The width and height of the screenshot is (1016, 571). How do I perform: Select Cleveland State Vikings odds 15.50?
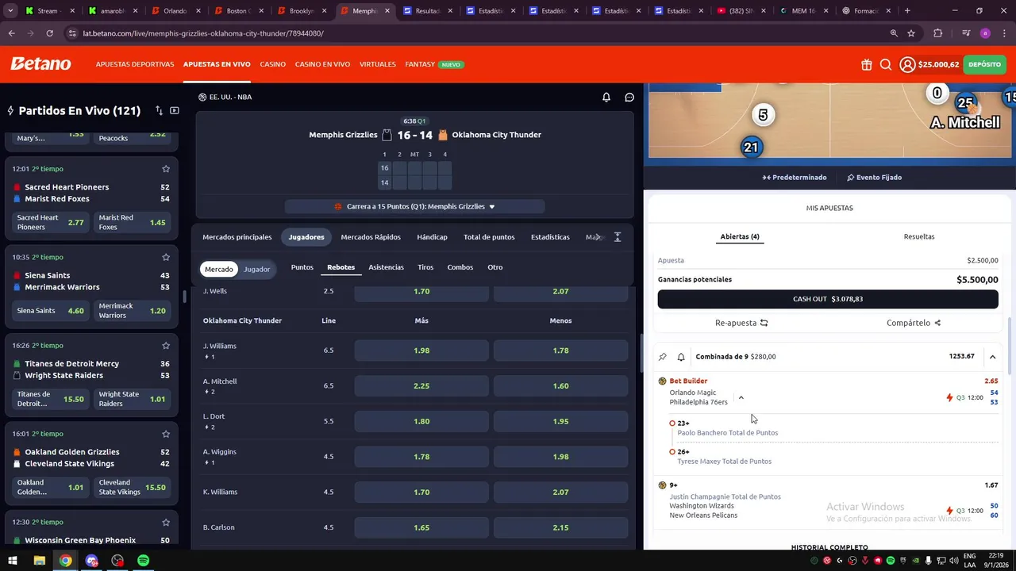point(133,487)
